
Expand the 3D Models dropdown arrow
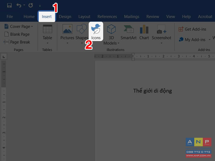[x=119, y=43]
